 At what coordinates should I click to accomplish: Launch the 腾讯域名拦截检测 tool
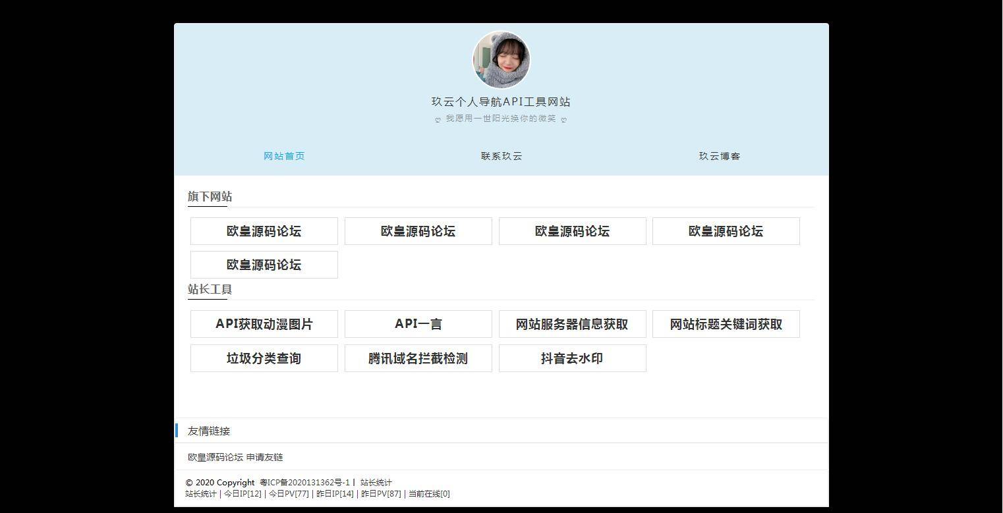pyautogui.click(x=418, y=358)
